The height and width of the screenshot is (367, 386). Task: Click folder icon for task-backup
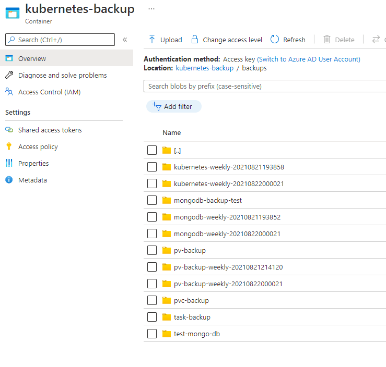click(167, 317)
